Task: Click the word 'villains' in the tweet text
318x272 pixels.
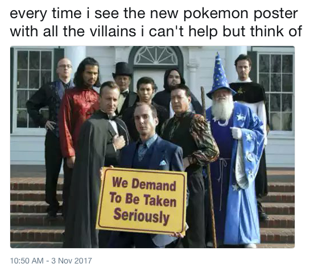Action: pos(113,31)
